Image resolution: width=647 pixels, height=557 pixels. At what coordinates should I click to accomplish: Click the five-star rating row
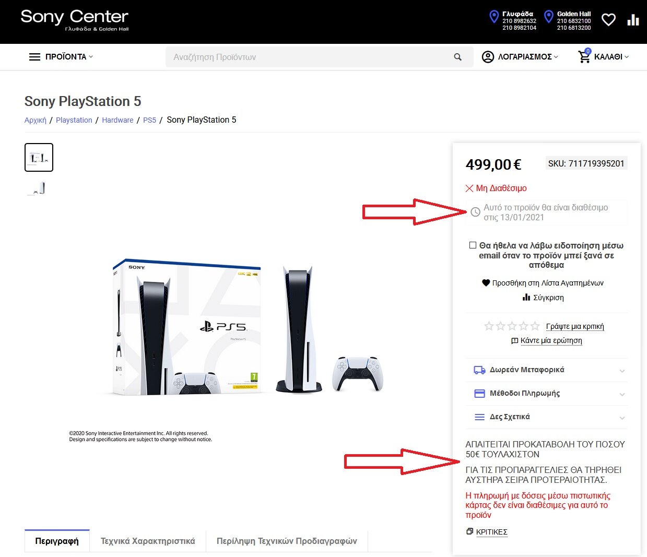512,326
